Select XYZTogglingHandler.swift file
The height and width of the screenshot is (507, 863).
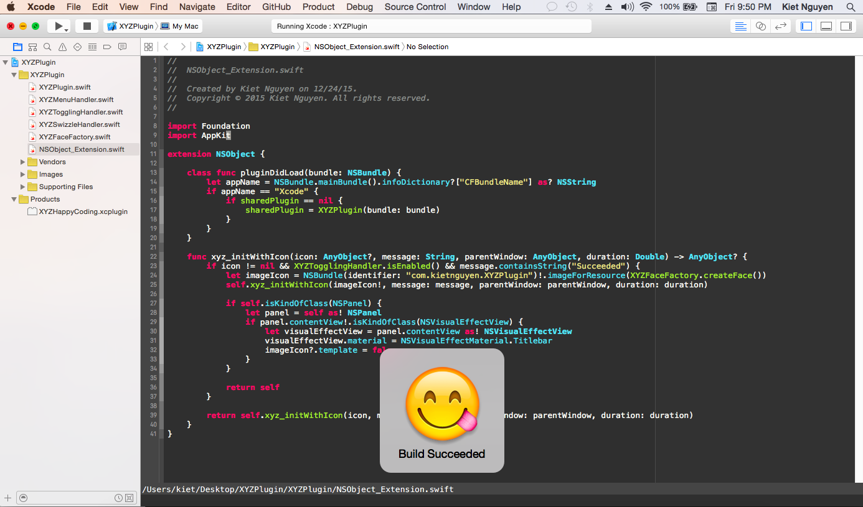click(x=81, y=112)
